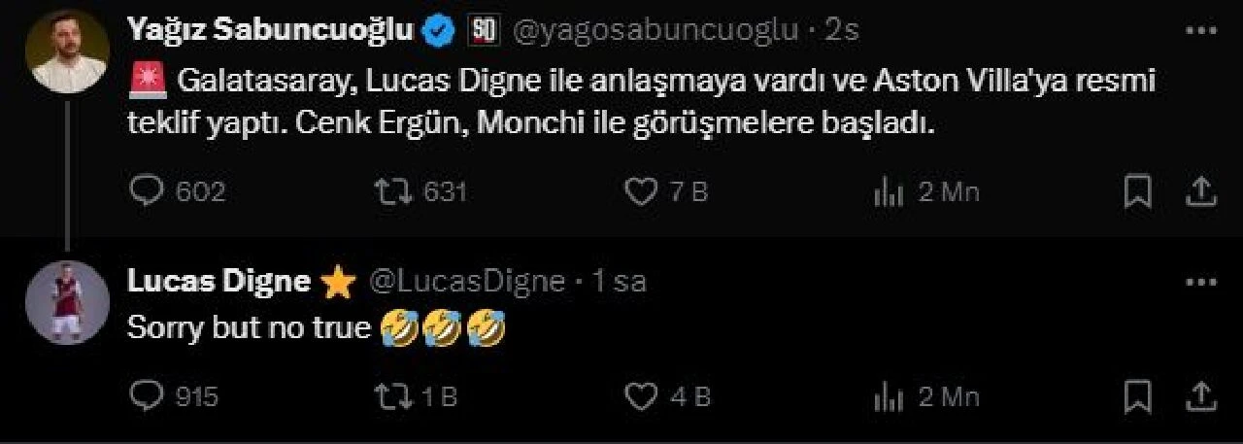This screenshot has height=444, width=1243.
Task: Open Yağız Sabuncuoğlu's profile picture
Action: [x=67, y=54]
